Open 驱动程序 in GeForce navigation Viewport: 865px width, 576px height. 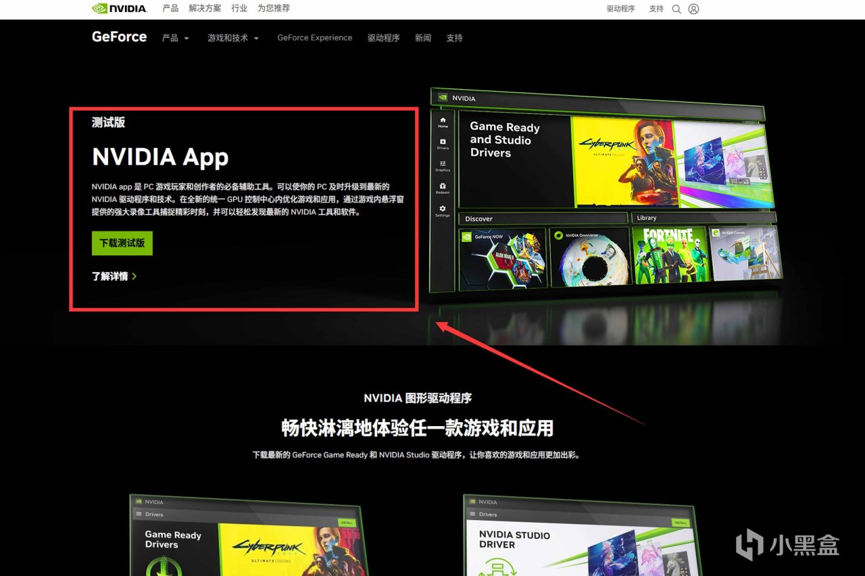point(384,38)
